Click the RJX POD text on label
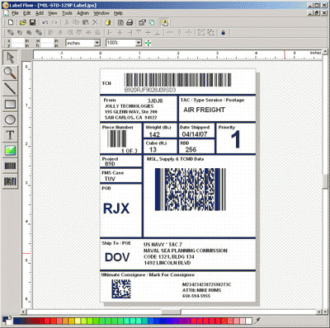This screenshot has height=328, width=330. pos(116,209)
